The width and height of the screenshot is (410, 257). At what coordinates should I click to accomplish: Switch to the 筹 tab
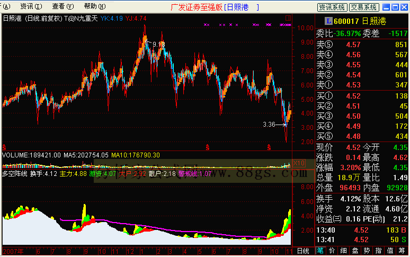point(402,251)
